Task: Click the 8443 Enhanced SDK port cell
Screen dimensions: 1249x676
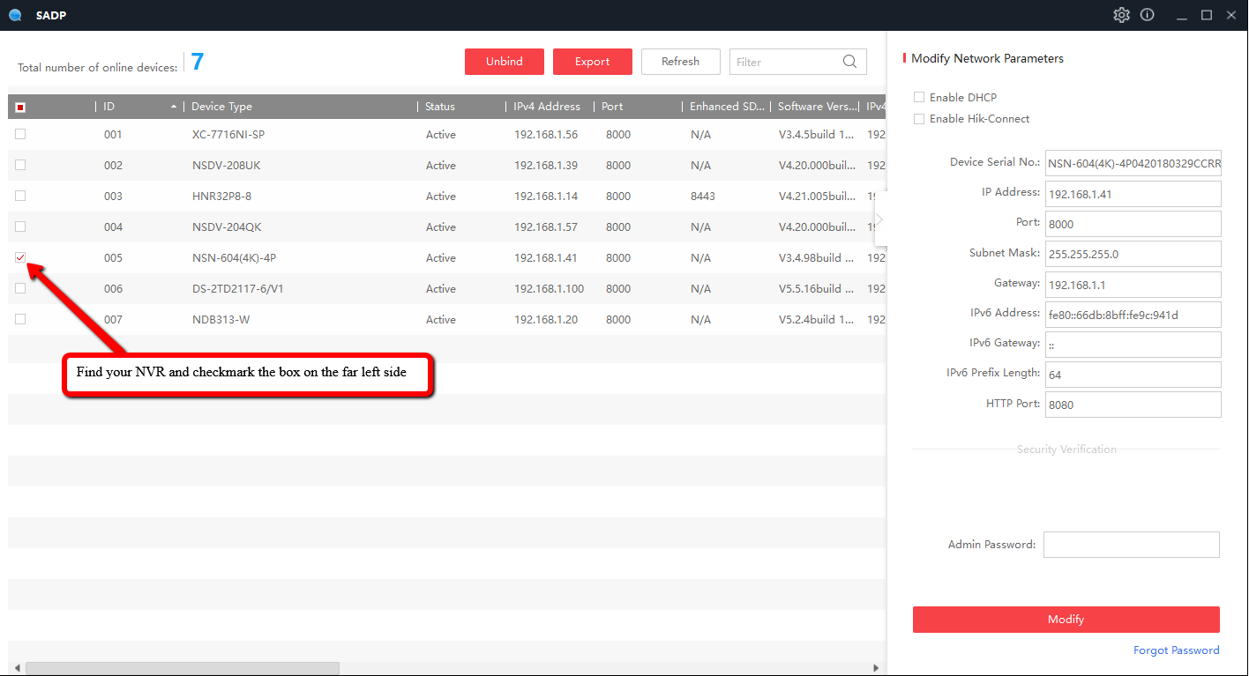Action: tap(703, 197)
